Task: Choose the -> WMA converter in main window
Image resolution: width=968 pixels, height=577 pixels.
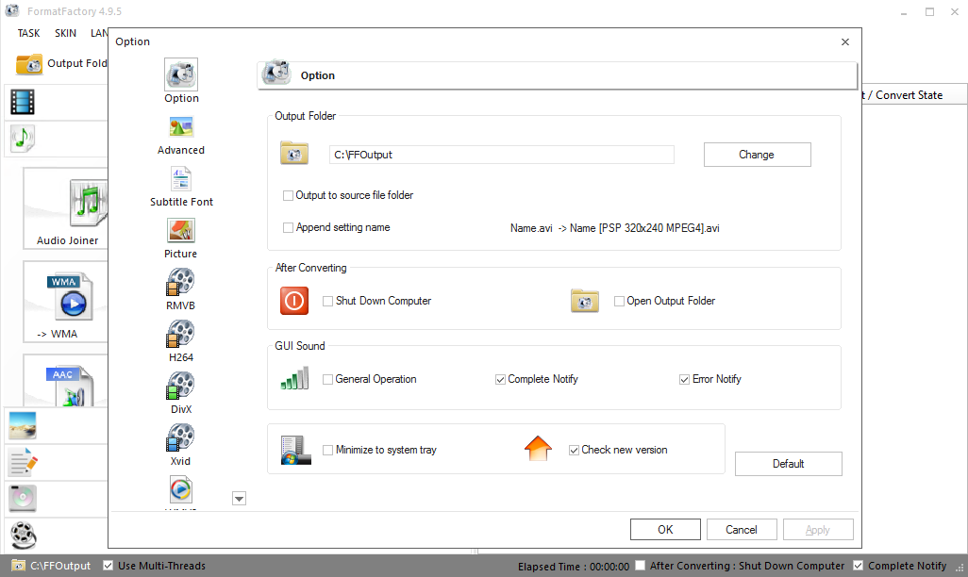Action: [66, 302]
